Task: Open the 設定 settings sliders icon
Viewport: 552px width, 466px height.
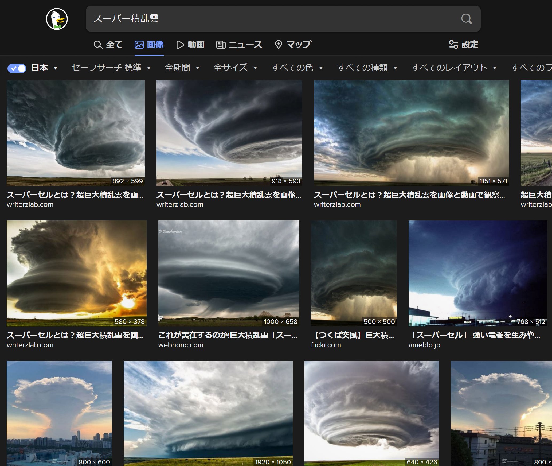Action: (453, 44)
